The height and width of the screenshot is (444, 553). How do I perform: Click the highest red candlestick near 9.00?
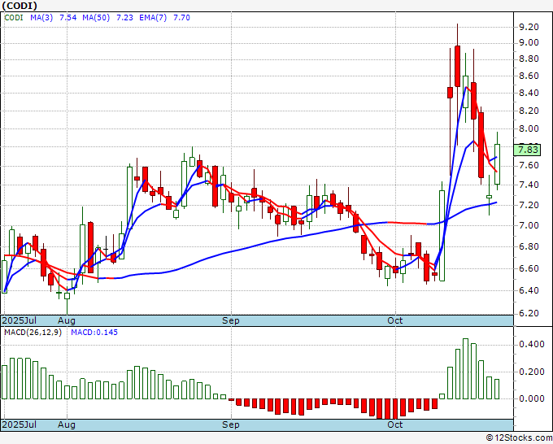click(x=457, y=66)
